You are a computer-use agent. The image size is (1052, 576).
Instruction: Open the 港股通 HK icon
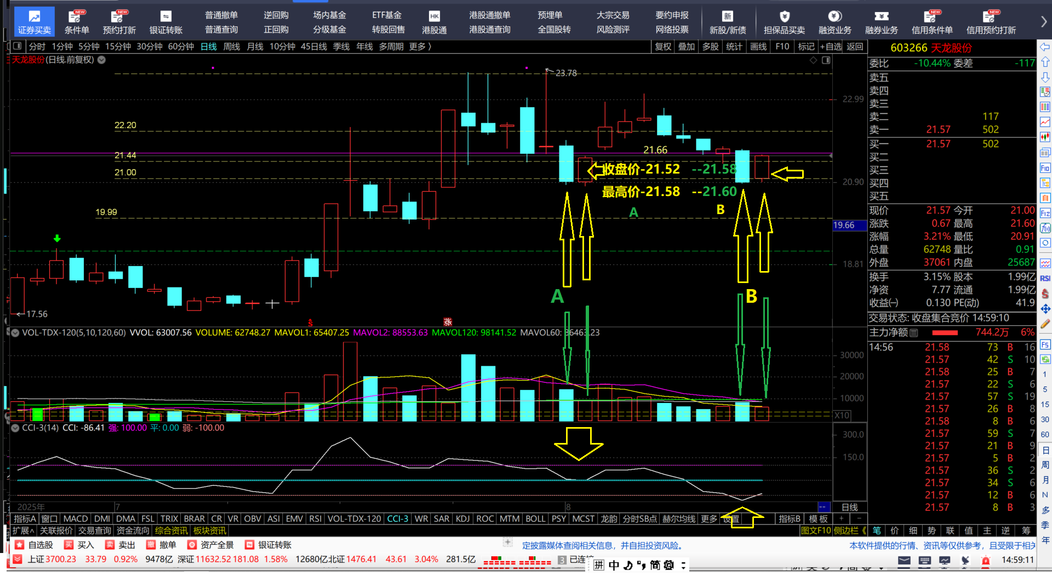point(434,22)
